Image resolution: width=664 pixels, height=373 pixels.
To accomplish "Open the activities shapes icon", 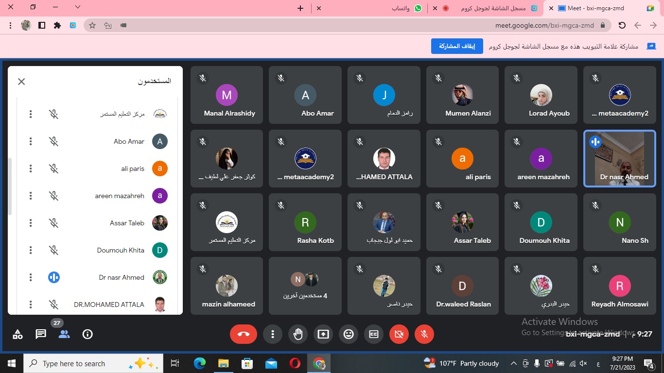I will 17,334.
